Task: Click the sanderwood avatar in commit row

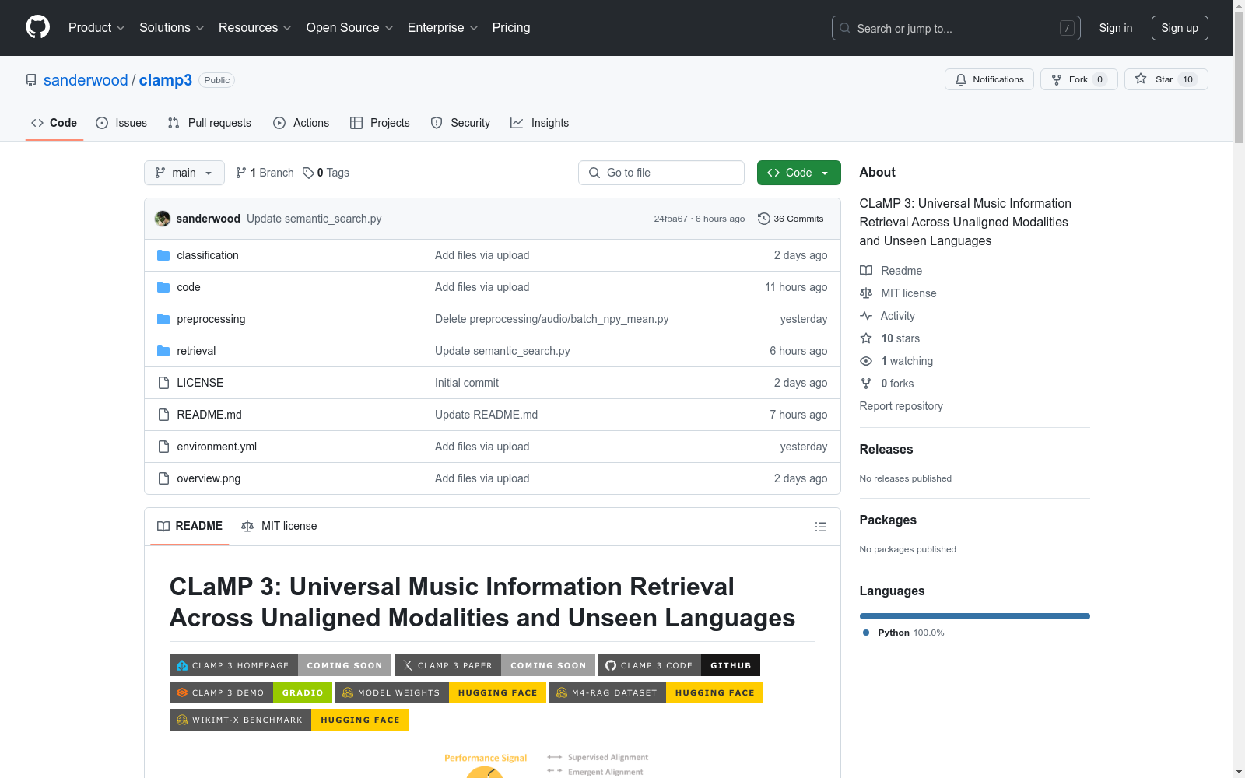Action: 163,219
